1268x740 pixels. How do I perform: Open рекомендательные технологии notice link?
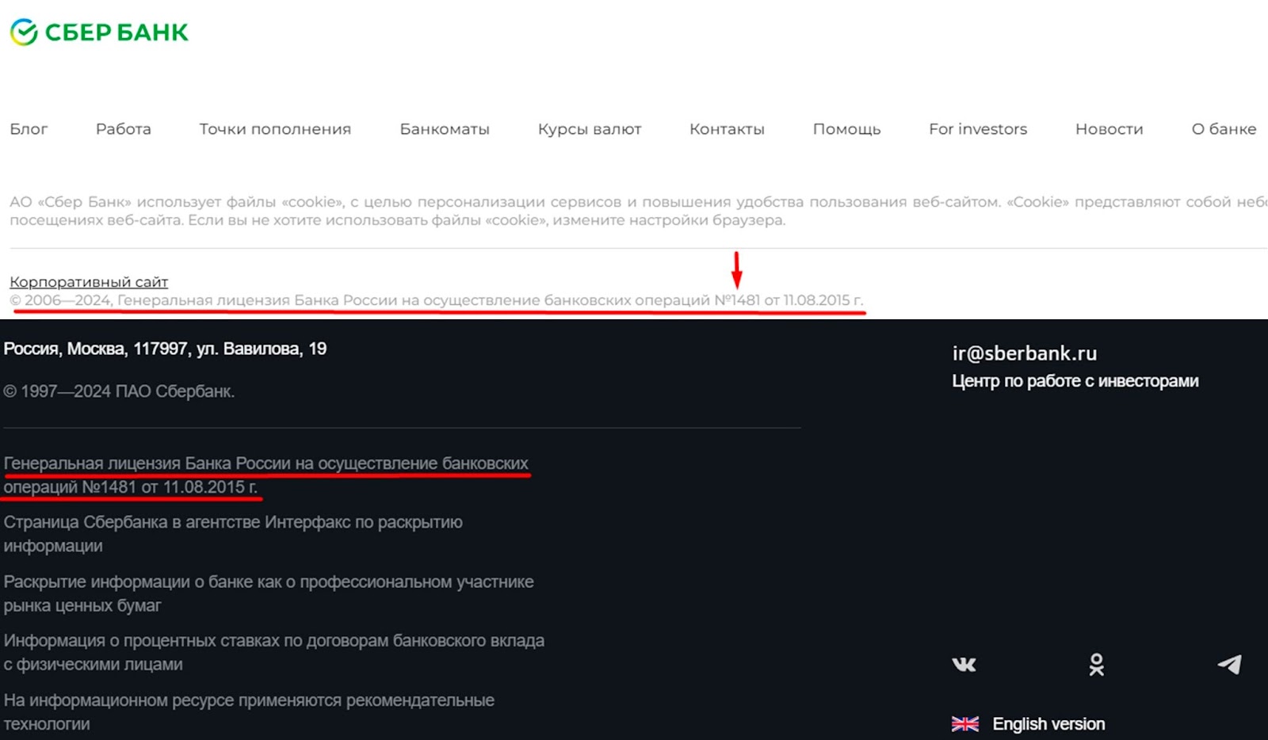click(249, 711)
